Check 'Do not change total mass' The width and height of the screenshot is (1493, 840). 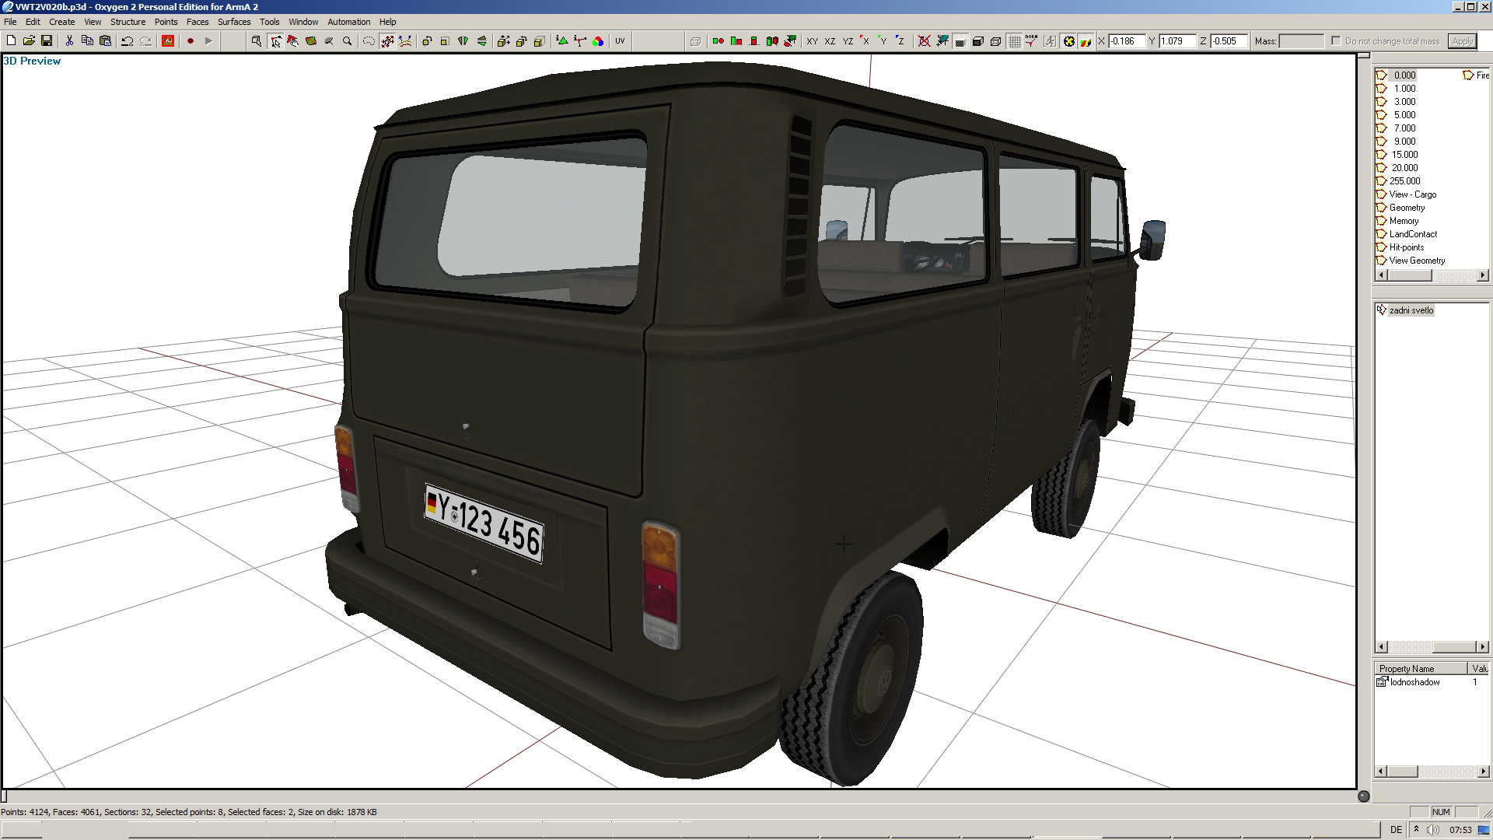1336,41
